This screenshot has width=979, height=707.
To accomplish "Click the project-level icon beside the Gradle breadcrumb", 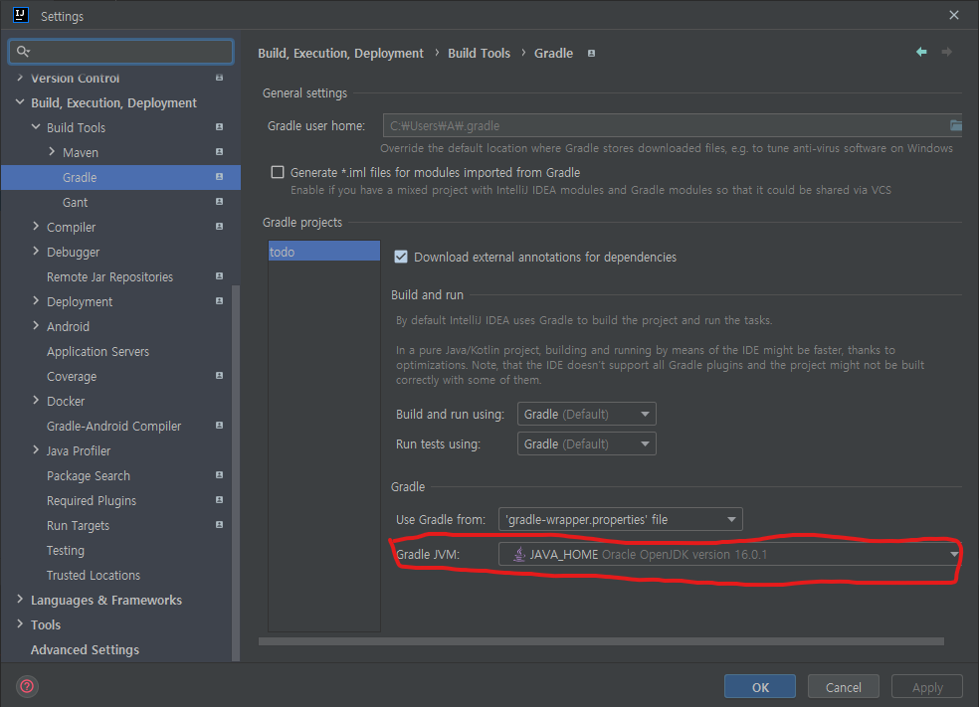I will (591, 54).
